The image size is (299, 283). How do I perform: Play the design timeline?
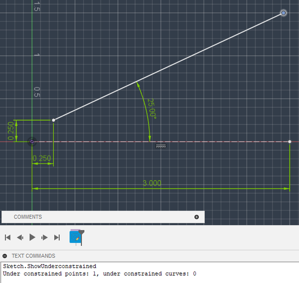pos(32,238)
